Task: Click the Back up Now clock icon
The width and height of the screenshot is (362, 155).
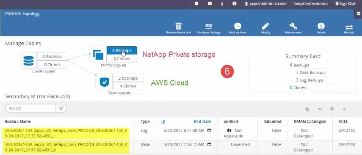Action: pos(238,26)
